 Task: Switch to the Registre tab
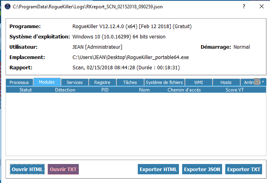coord(102,82)
